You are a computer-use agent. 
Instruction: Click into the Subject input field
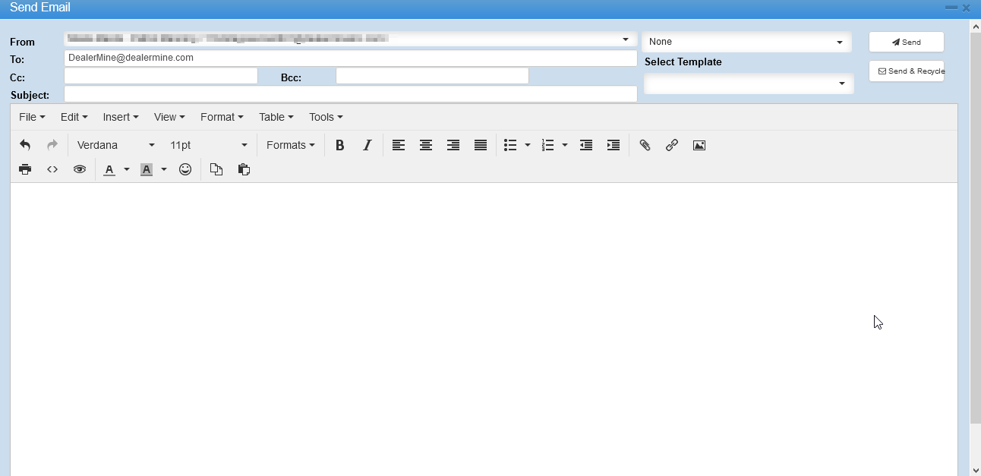tap(350, 94)
